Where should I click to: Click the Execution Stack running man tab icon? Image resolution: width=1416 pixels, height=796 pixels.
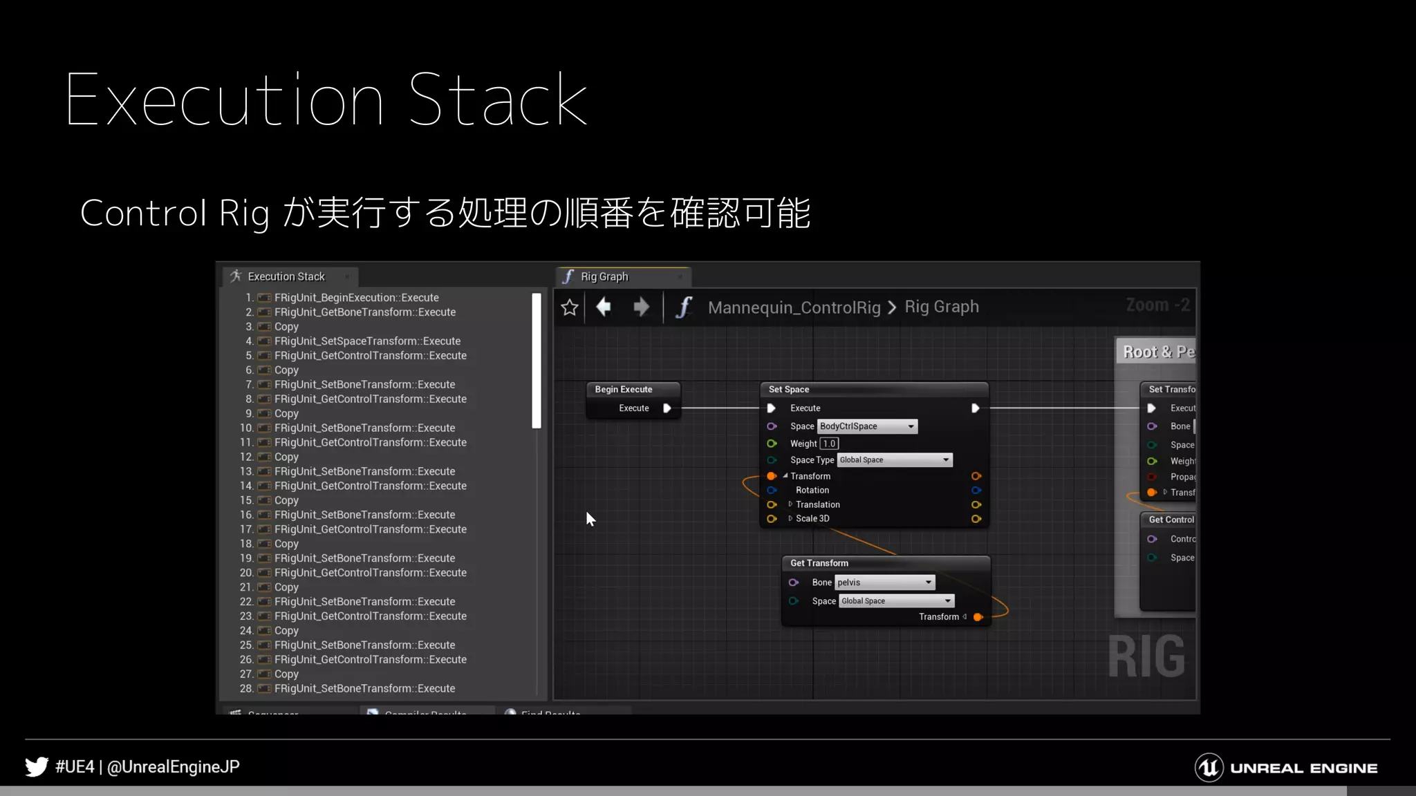[236, 276]
